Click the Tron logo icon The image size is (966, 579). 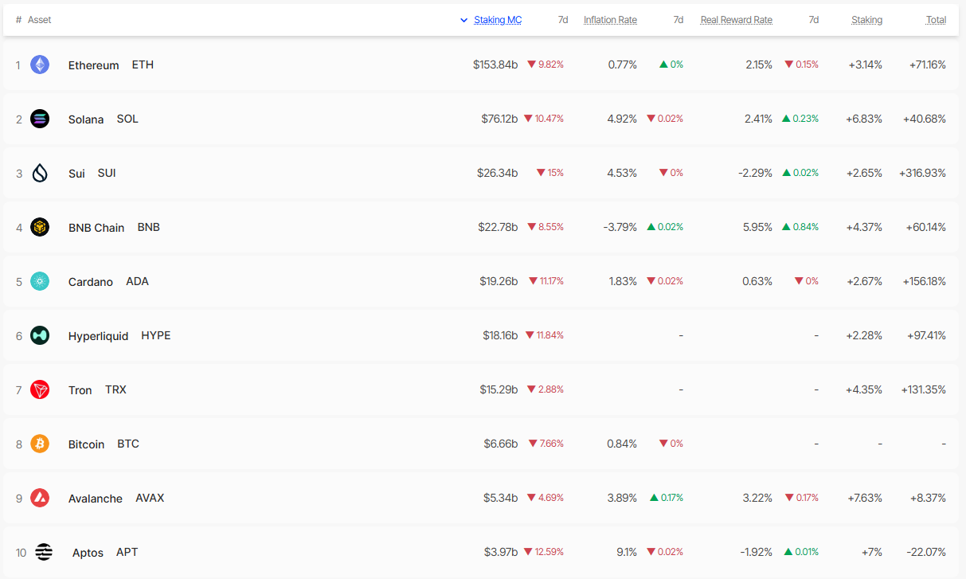point(40,389)
